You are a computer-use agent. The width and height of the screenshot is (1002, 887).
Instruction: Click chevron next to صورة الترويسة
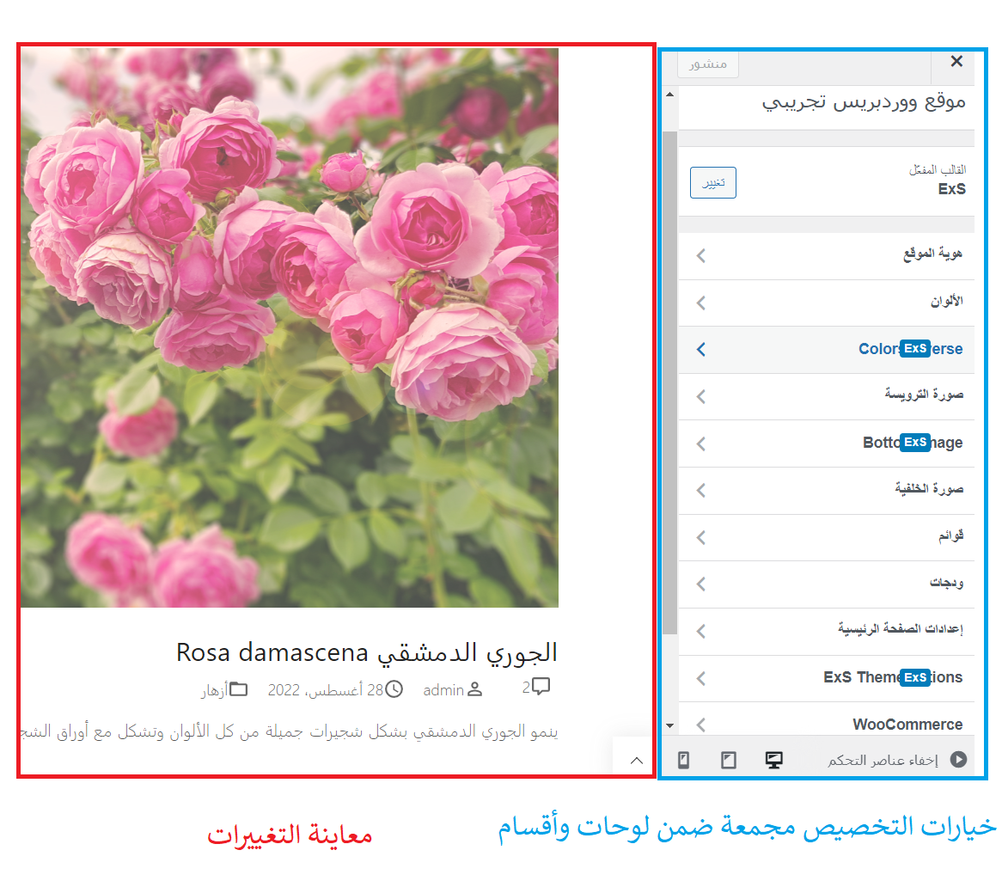701,396
